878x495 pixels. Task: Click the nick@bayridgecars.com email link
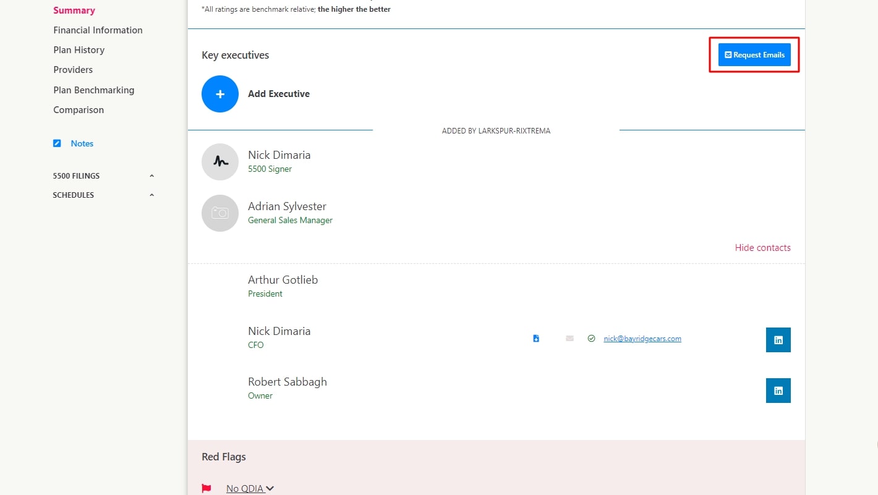[642, 339]
